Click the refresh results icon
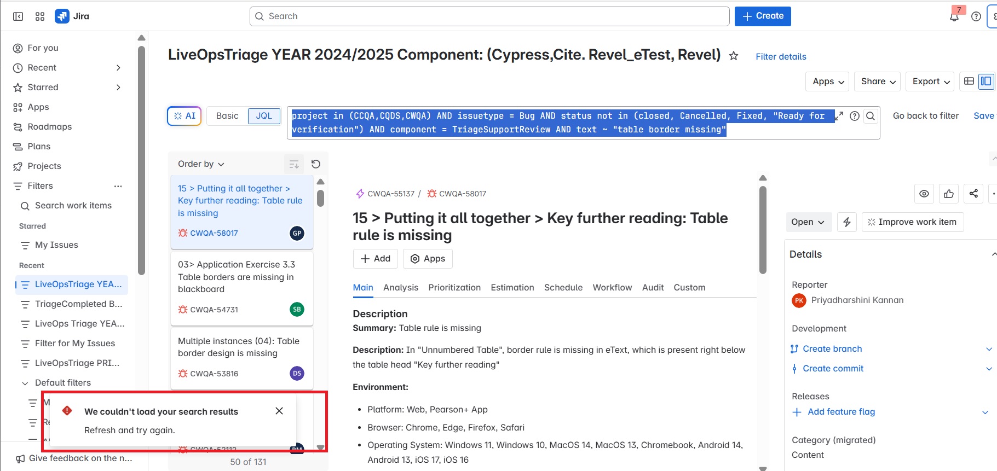 click(x=316, y=164)
